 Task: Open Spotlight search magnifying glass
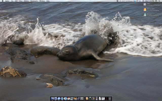(160, 1)
